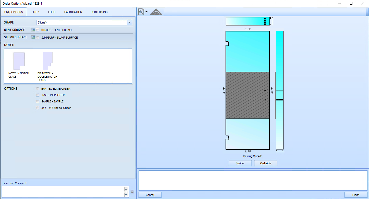Cancel the Order Options Wizard

click(150, 195)
